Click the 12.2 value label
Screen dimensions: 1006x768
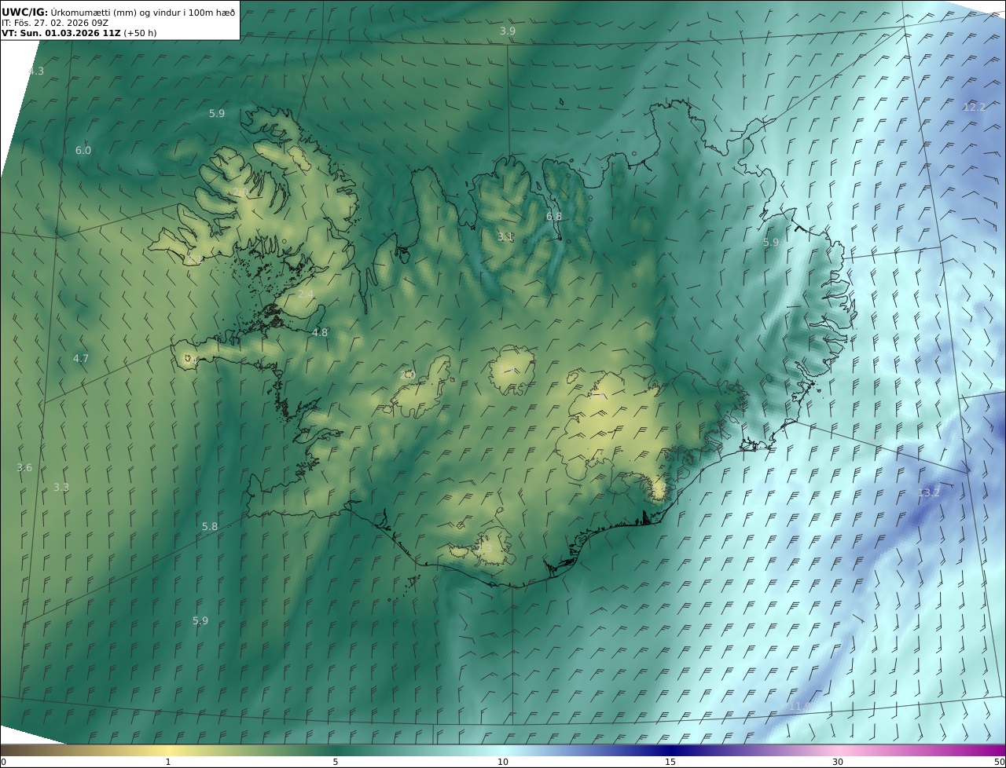click(x=975, y=108)
